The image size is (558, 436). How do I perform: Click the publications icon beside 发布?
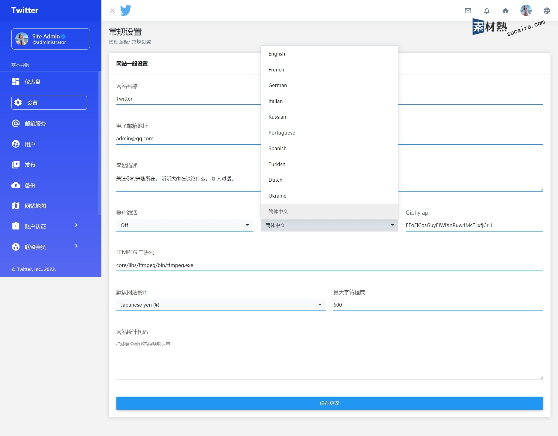pyautogui.click(x=16, y=165)
